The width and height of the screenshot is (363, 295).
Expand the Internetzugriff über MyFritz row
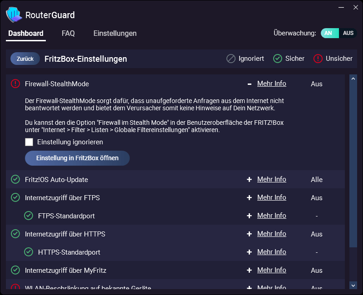(249, 270)
